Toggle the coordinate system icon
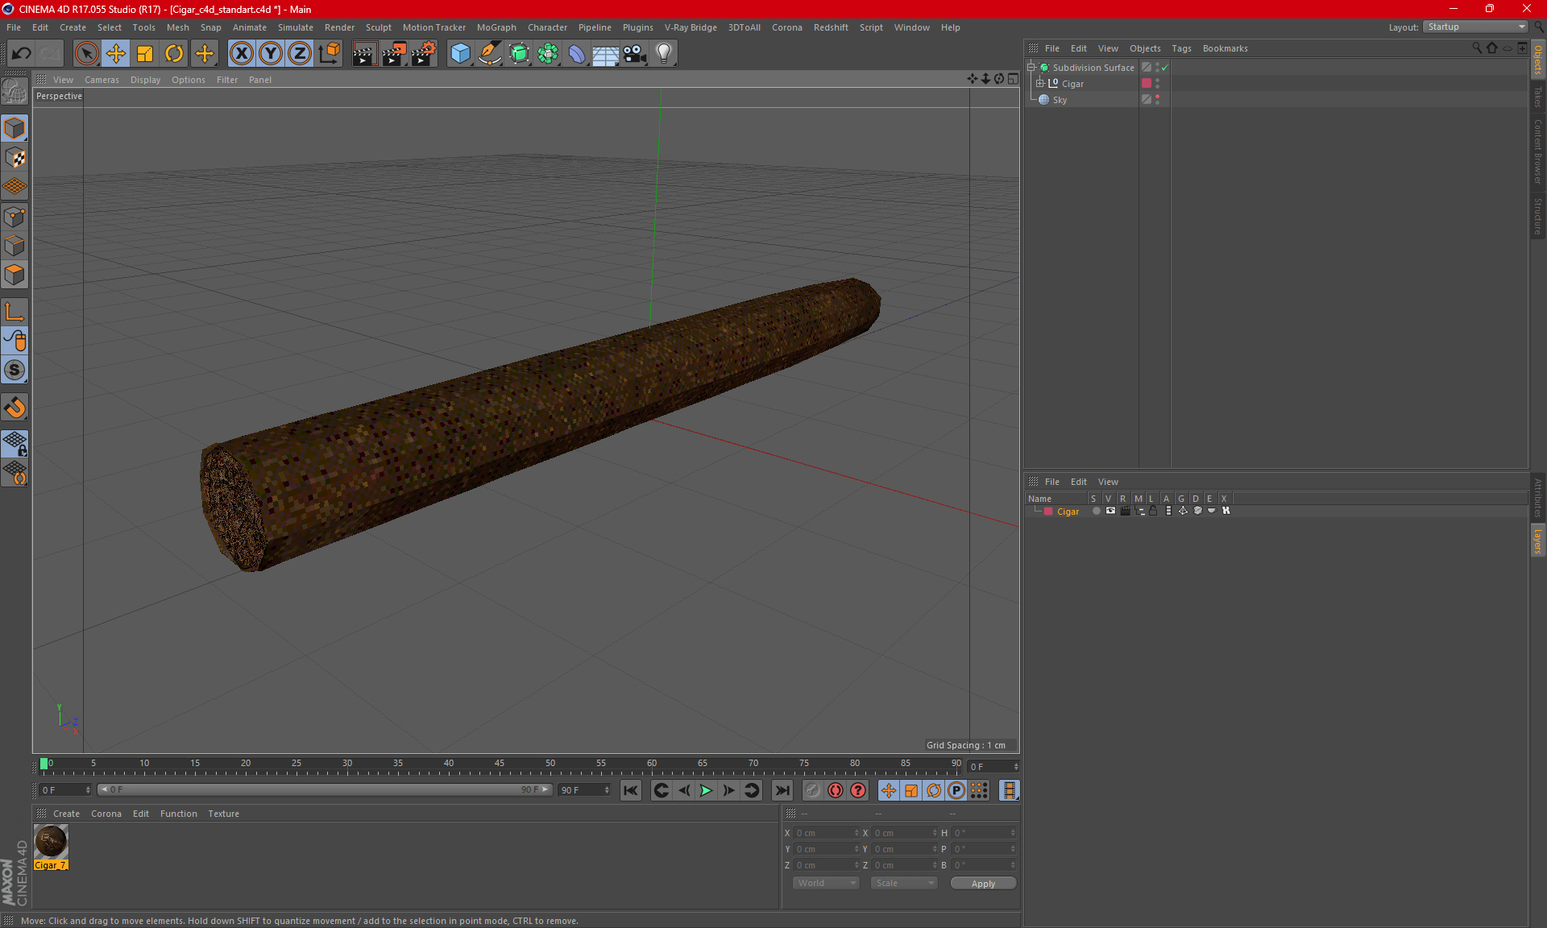1547x928 pixels. click(x=329, y=54)
